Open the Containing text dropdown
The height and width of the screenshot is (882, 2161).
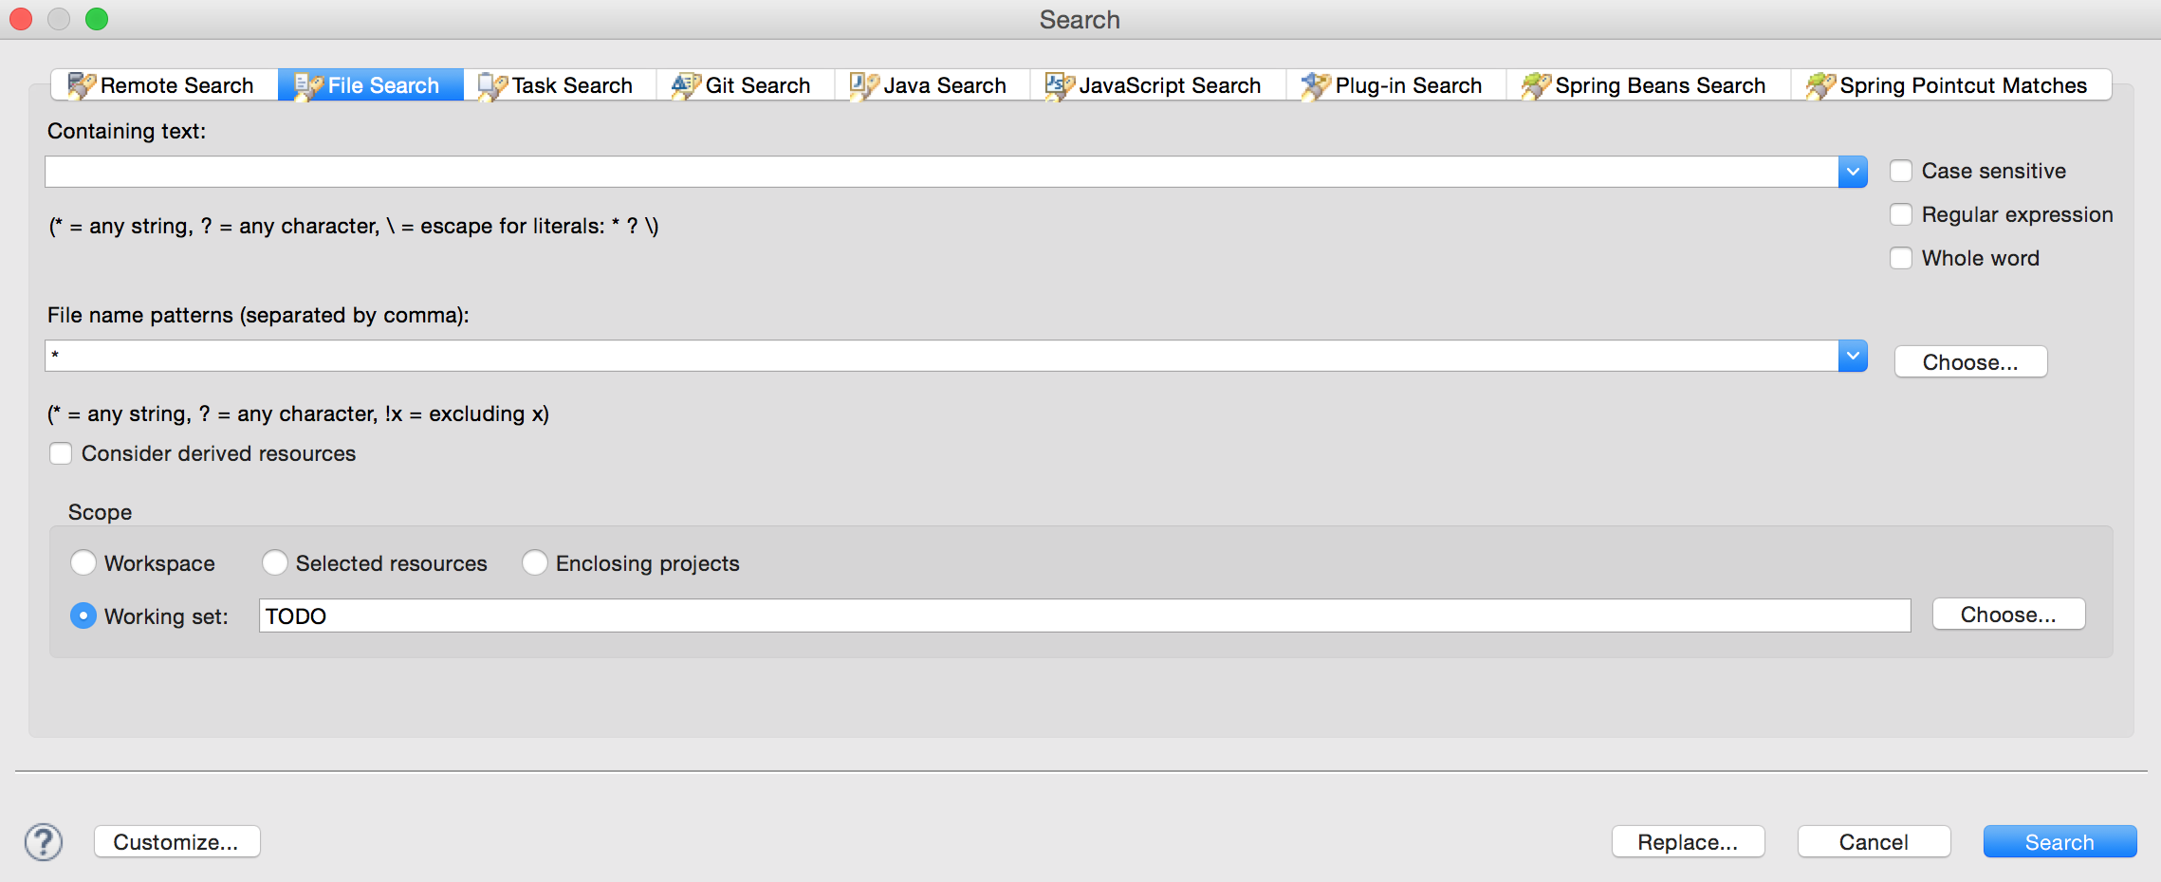tap(1852, 172)
